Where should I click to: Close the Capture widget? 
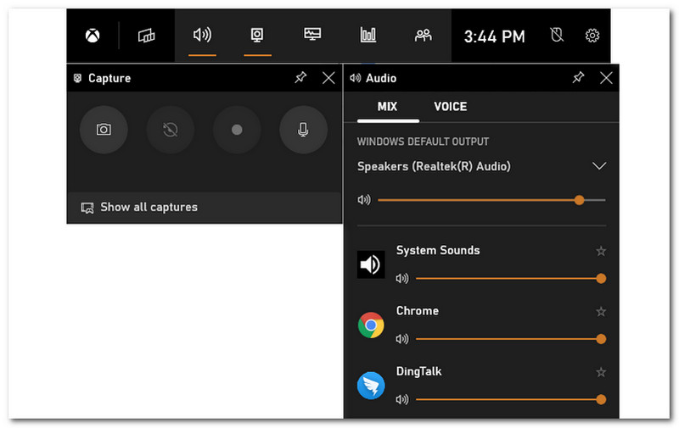[x=328, y=78]
